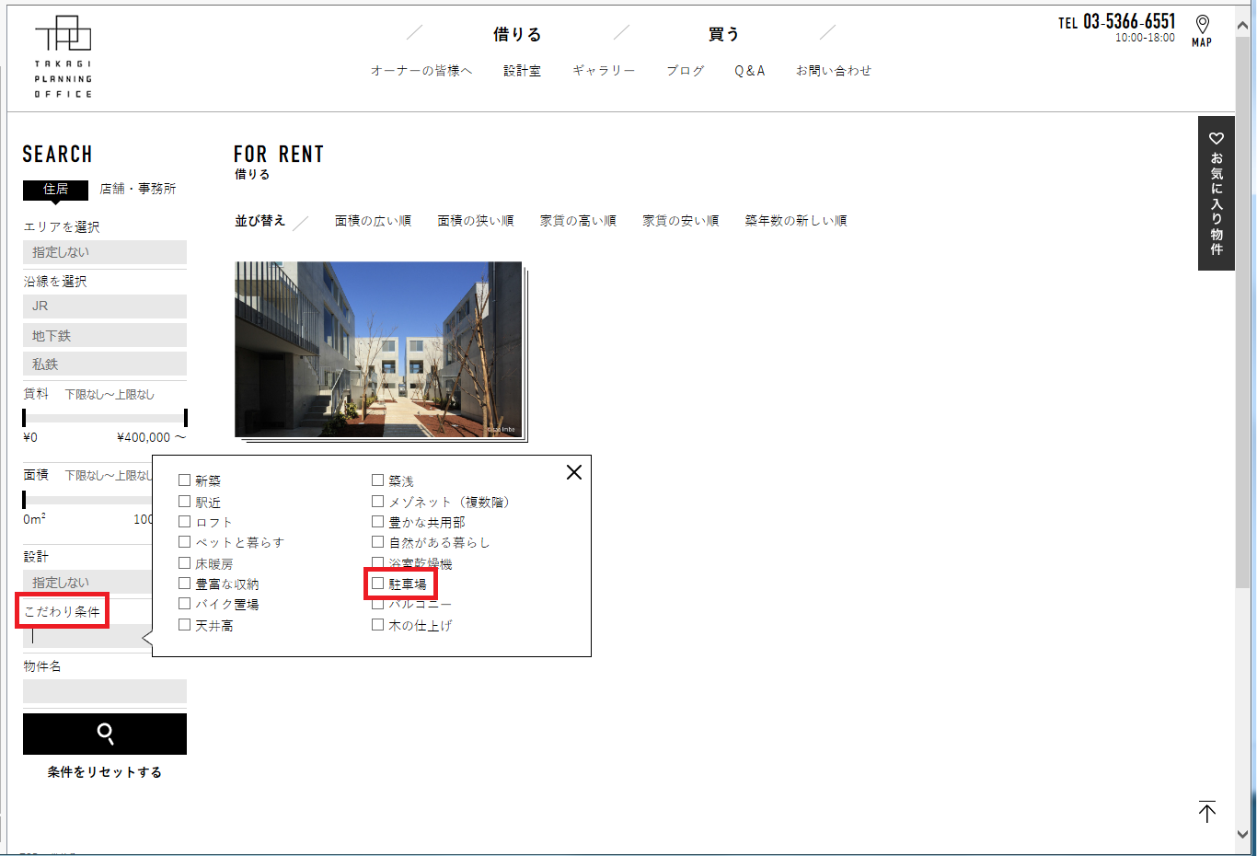Switch to the 店舗・事務所 tab
Screen dimensions: 1257x856
tap(138, 189)
